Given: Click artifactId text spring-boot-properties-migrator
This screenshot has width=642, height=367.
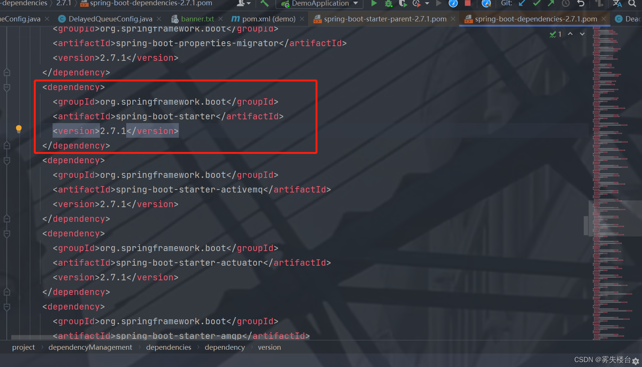Looking at the screenshot, I should pyautogui.click(x=197, y=44).
